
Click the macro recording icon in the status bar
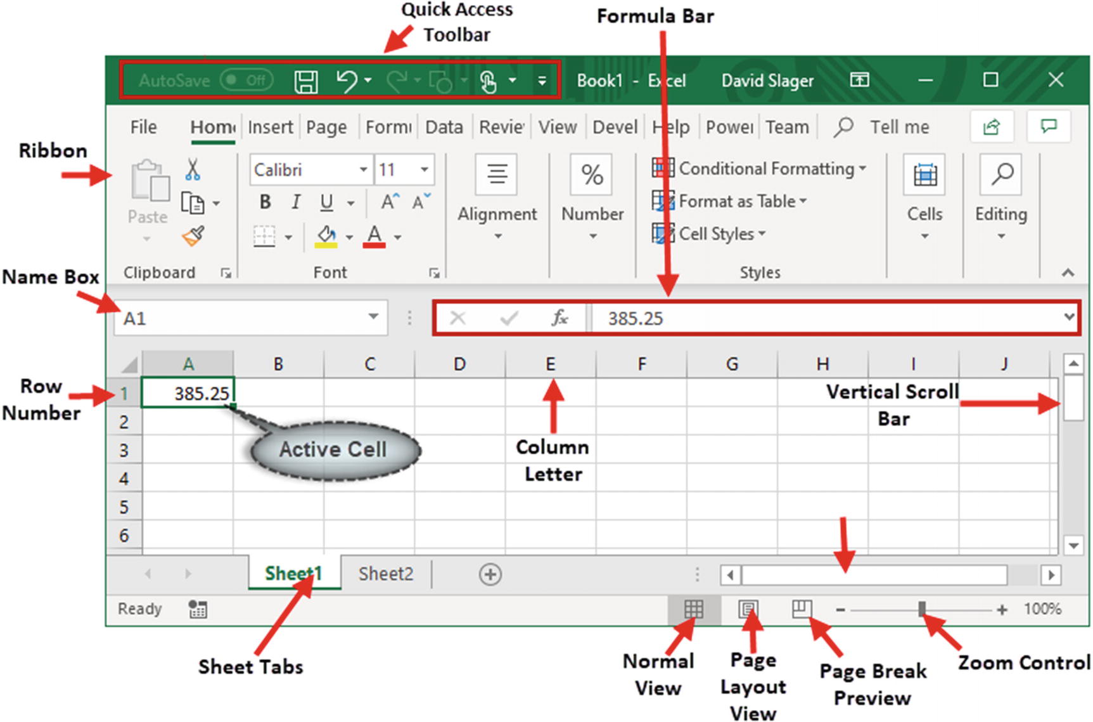click(x=198, y=609)
